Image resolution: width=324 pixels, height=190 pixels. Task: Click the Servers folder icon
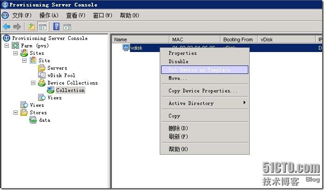coord(42,68)
